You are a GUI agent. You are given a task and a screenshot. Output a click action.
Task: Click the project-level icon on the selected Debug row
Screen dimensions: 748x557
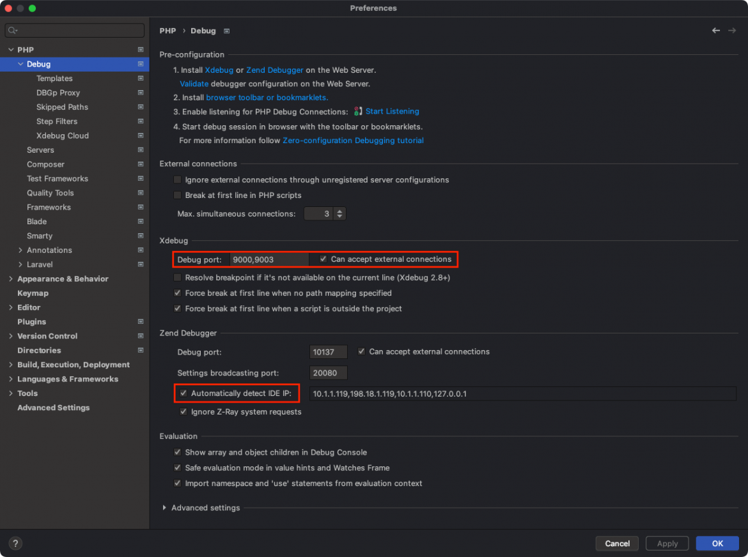point(141,64)
